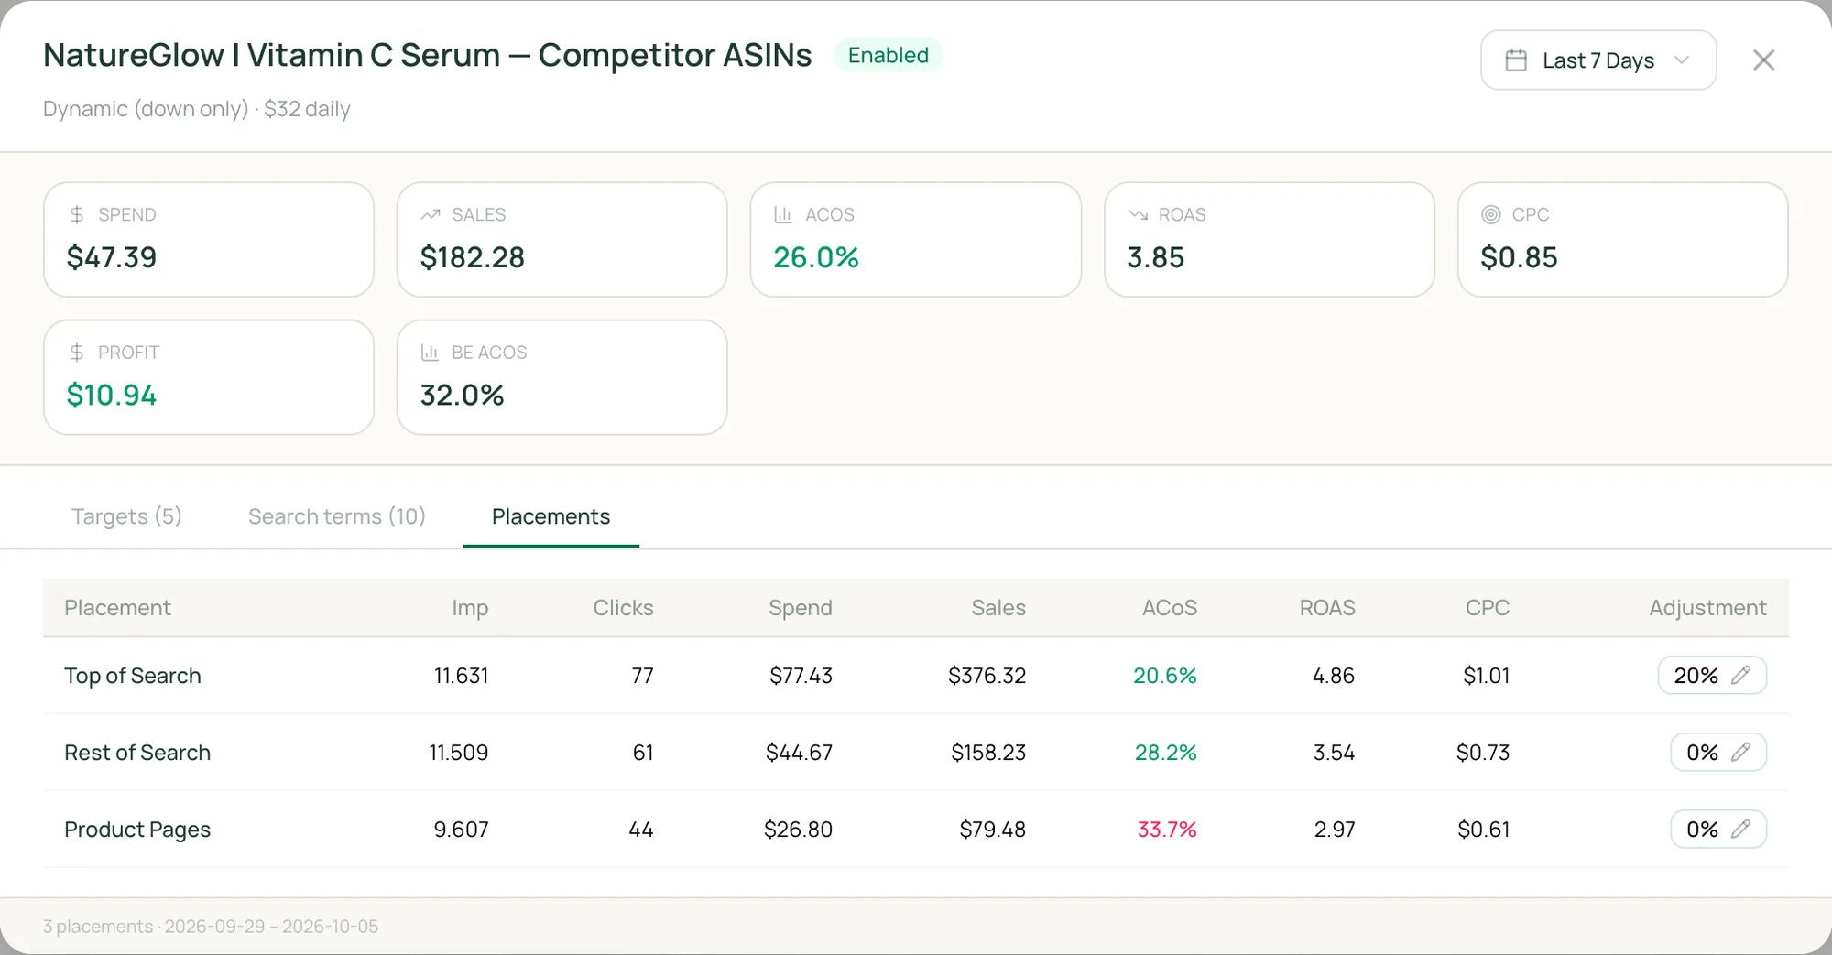
Task: Click the Enabled status badge
Action: click(888, 55)
